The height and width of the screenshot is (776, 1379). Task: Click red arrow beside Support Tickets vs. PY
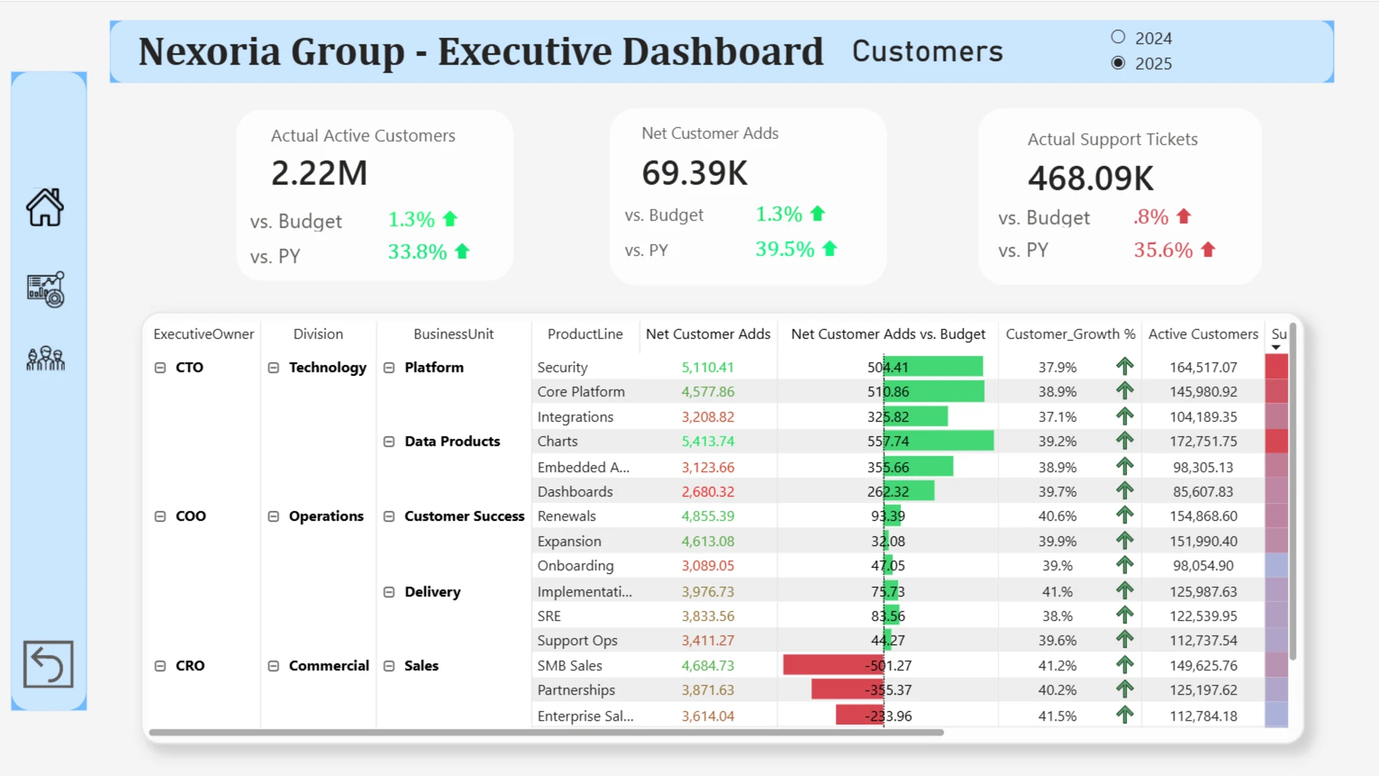[1208, 249]
